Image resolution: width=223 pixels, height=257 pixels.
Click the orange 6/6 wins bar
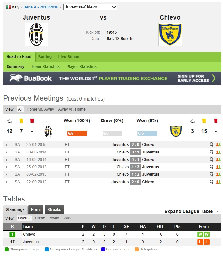[77, 133]
